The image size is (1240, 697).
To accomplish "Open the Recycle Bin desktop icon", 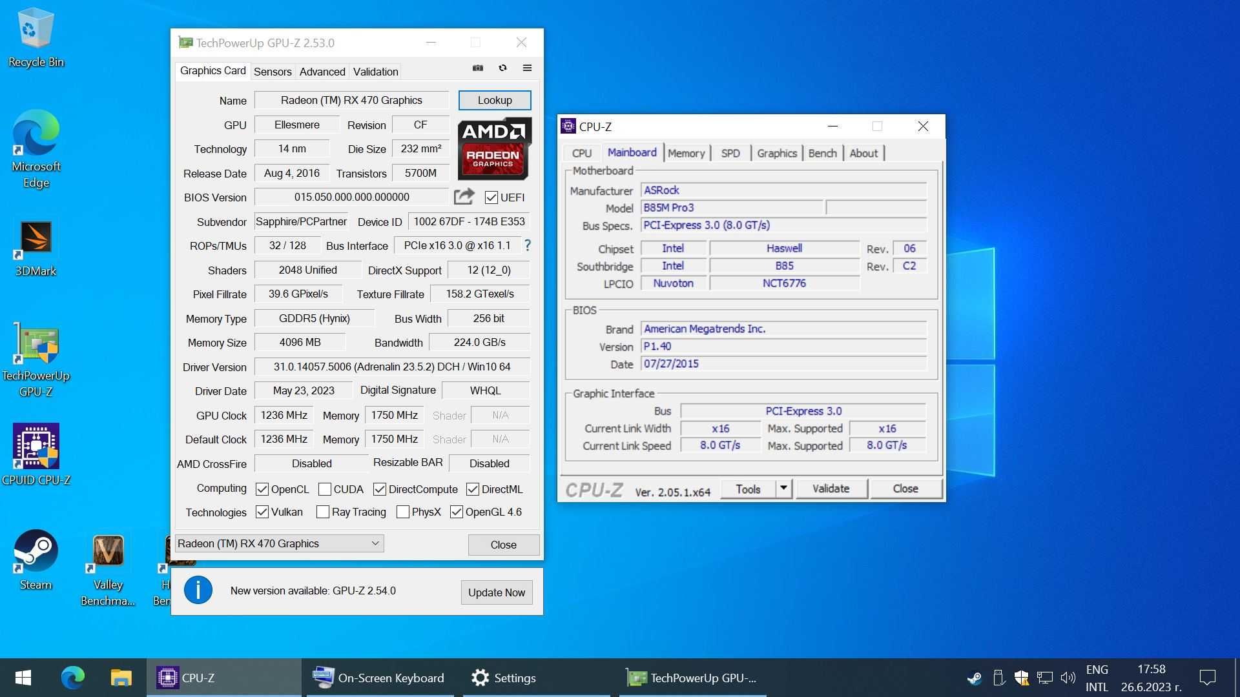I will coord(36,37).
